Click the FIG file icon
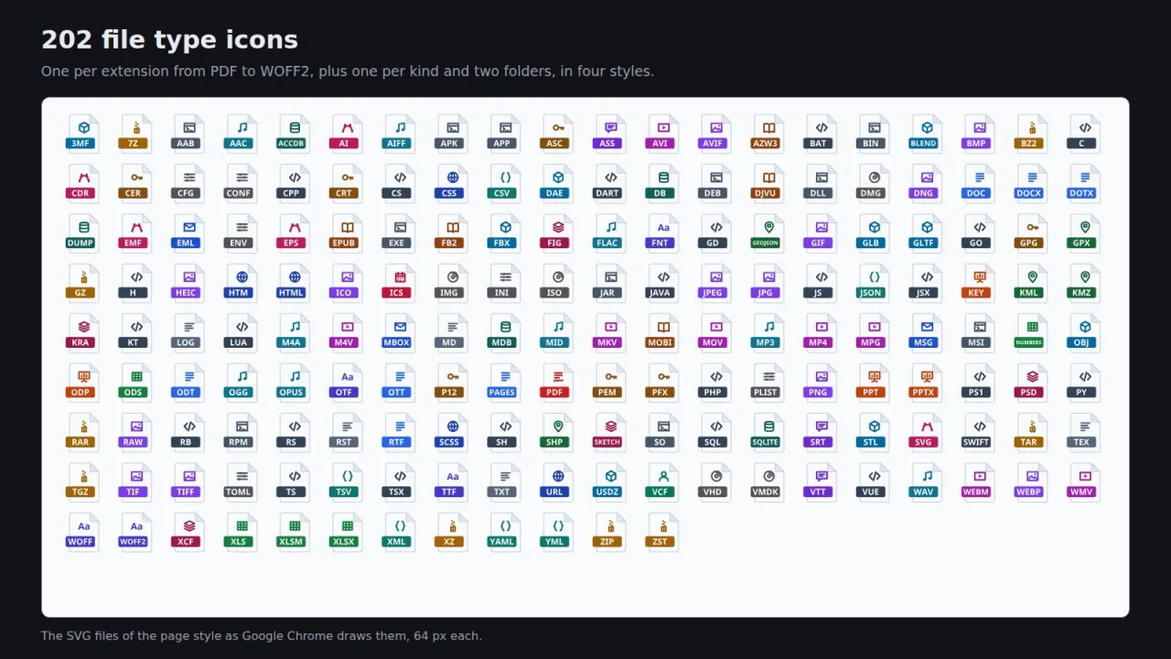The width and height of the screenshot is (1171, 659). 558,232
